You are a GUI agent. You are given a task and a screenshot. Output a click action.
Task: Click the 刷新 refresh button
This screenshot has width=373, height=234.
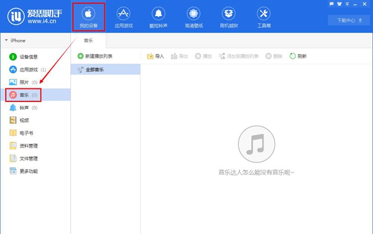pos(298,56)
